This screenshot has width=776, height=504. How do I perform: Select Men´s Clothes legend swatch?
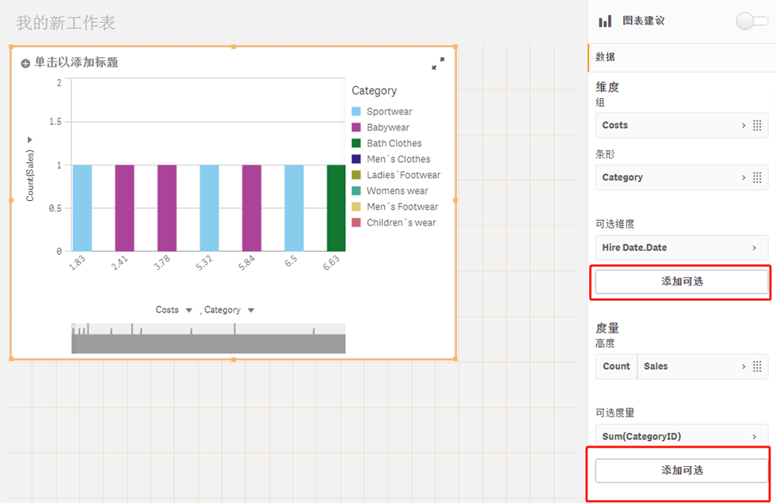(356, 159)
